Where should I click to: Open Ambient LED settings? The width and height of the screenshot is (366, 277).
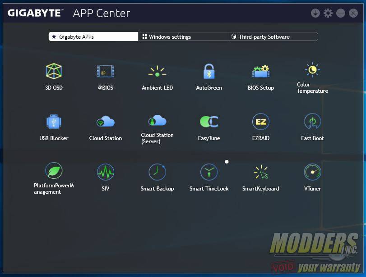coord(157,71)
